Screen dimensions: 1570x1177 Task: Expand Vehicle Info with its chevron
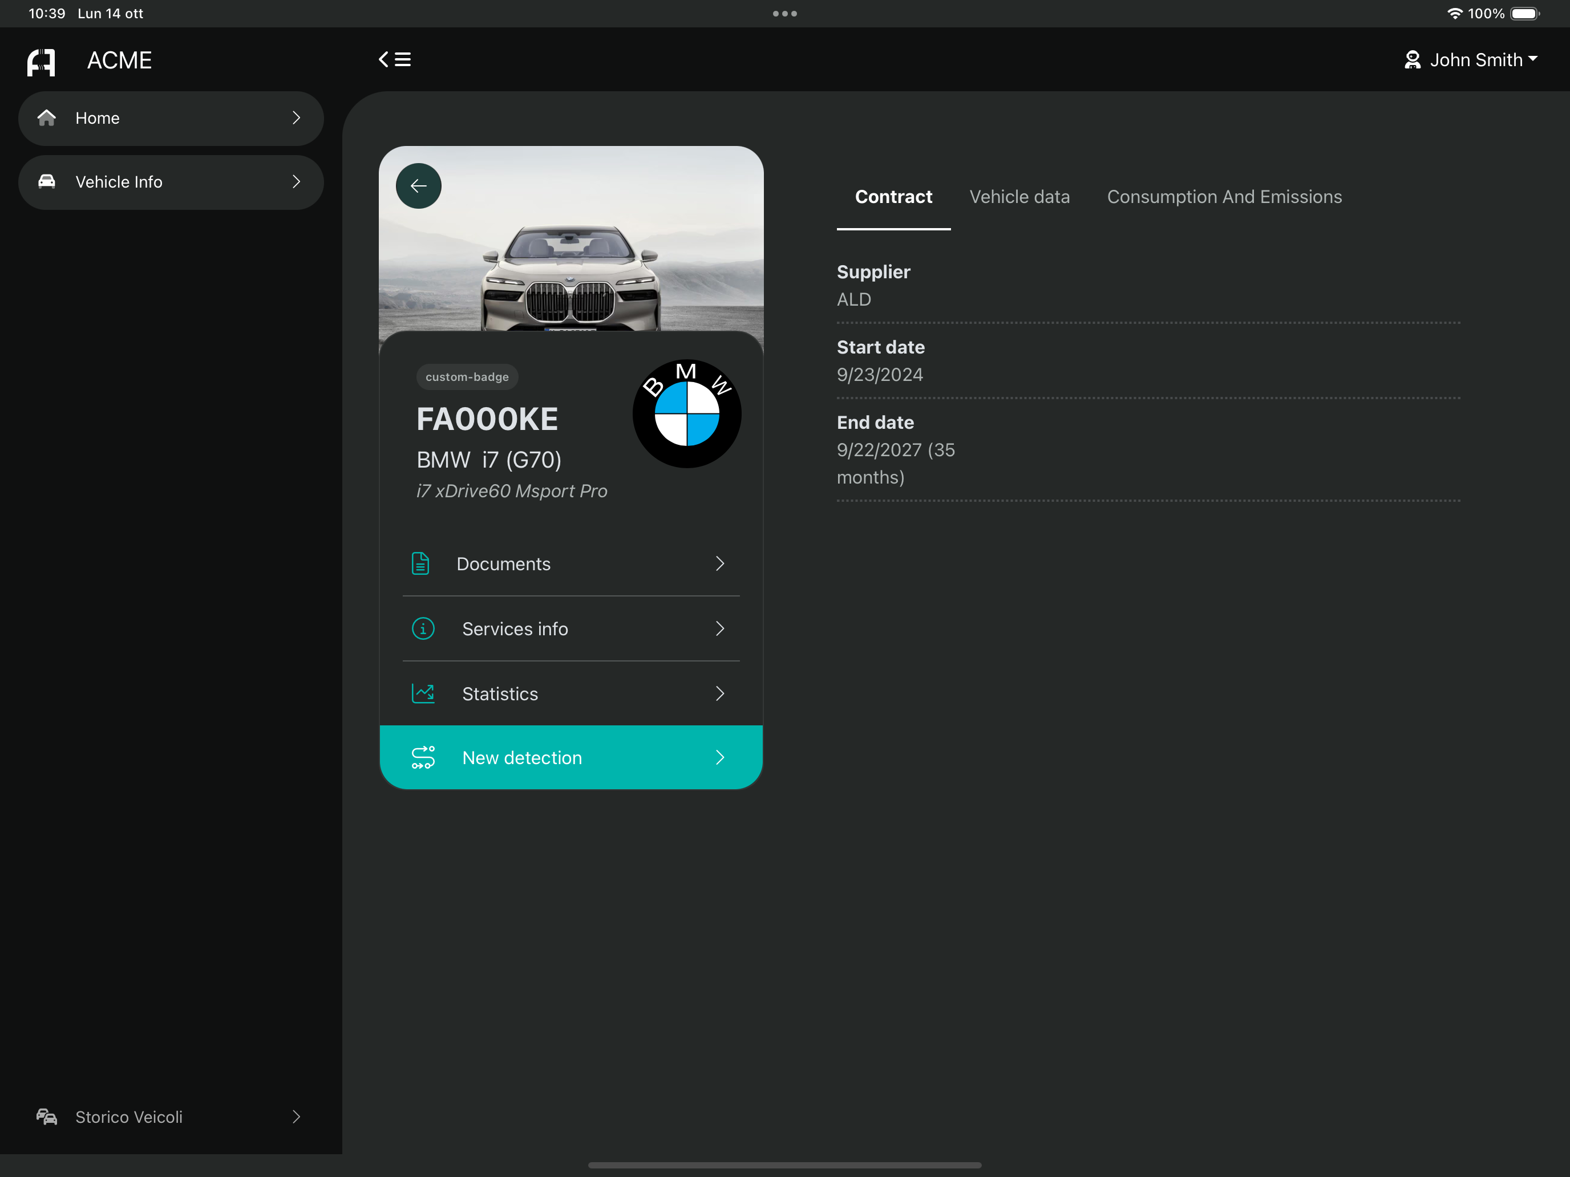[297, 181]
